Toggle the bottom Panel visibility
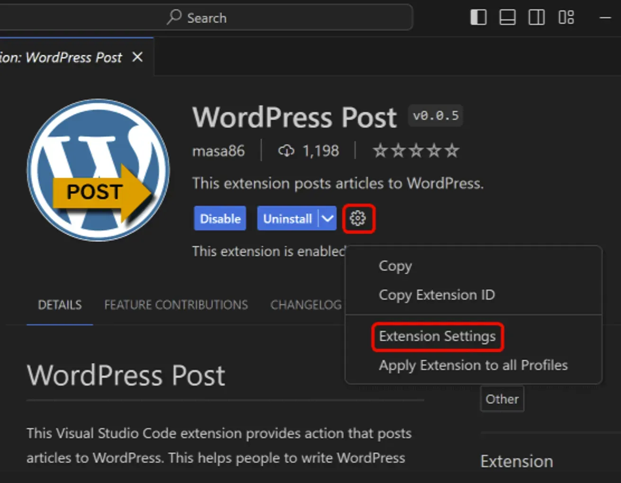The image size is (621, 483). coord(507,17)
